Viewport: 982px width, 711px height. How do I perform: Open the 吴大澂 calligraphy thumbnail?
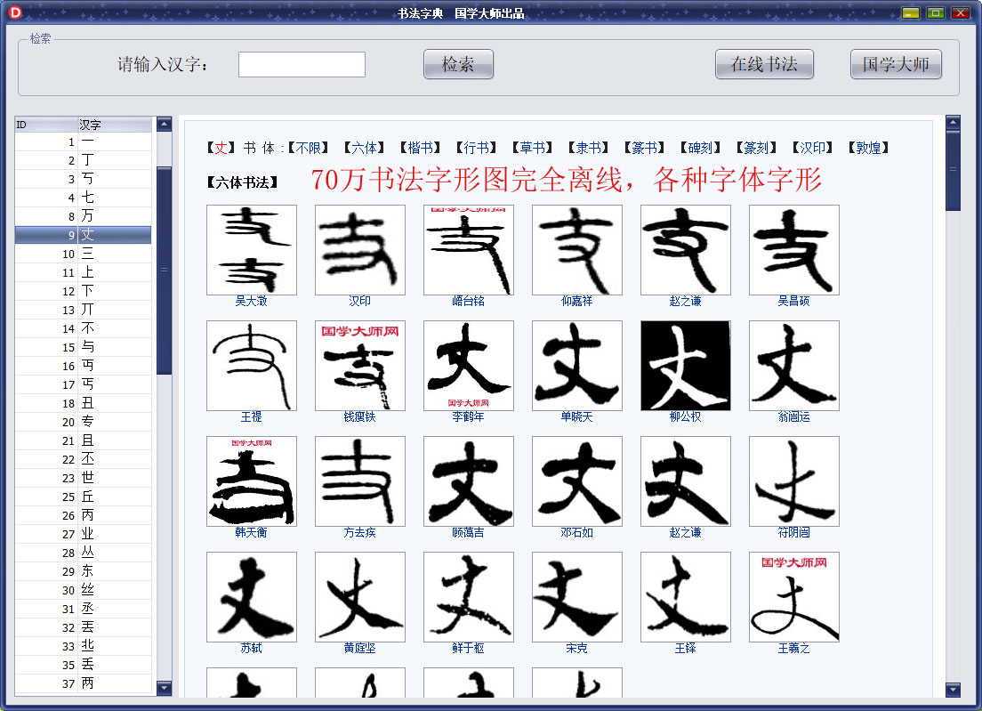[252, 250]
